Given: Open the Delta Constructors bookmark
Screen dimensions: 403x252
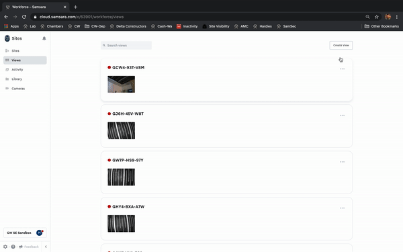Looking at the screenshot, I should [x=128, y=26].
